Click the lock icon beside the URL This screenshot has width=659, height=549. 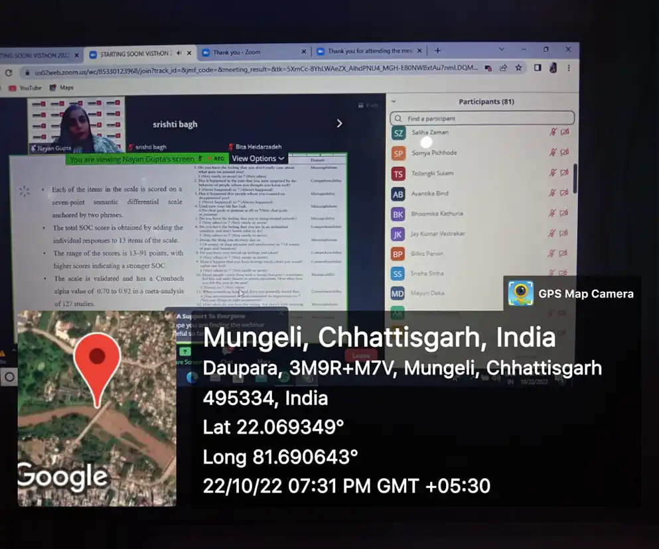(x=27, y=72)
